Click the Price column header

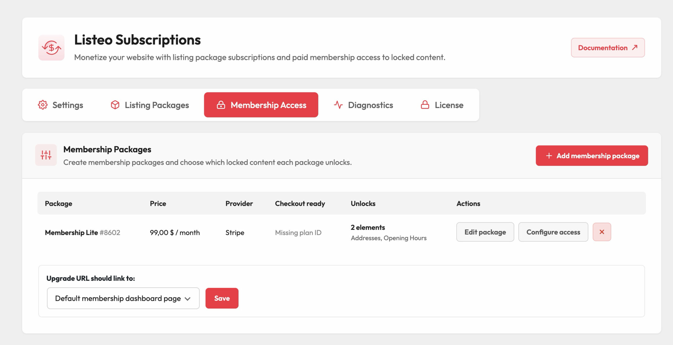pos(158,203)
